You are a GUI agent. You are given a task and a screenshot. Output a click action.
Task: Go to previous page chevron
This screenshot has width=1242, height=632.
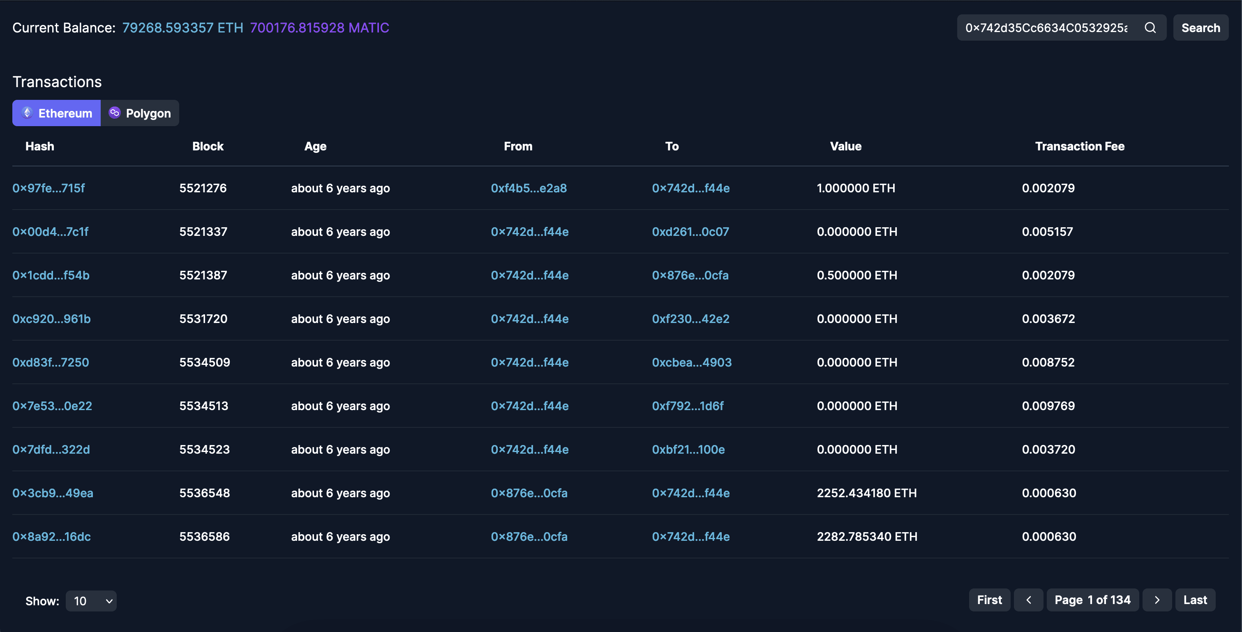(x=1028, y=600)
